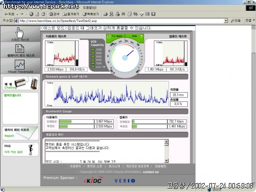
Task: Click inside the address URL field
Action: [119, 21]
